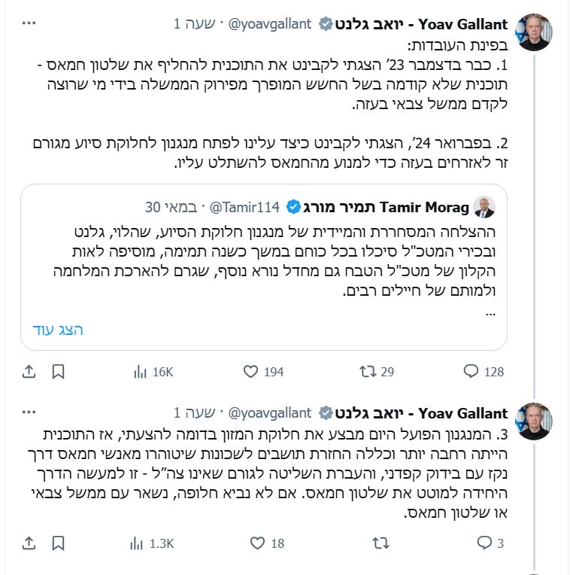
Task: Open more options menu on first tweet
Action: click(29, 24)
